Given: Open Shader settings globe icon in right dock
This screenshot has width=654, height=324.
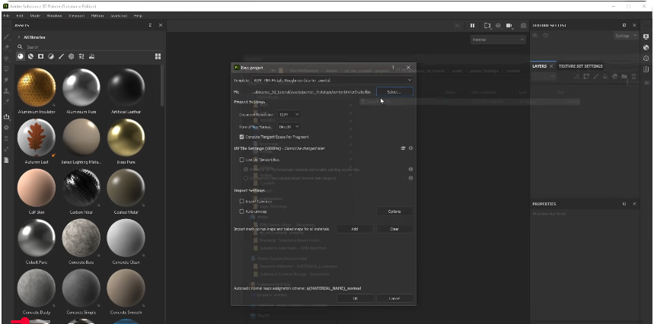Looking at the screenshot, I should [x=646, y=47].
